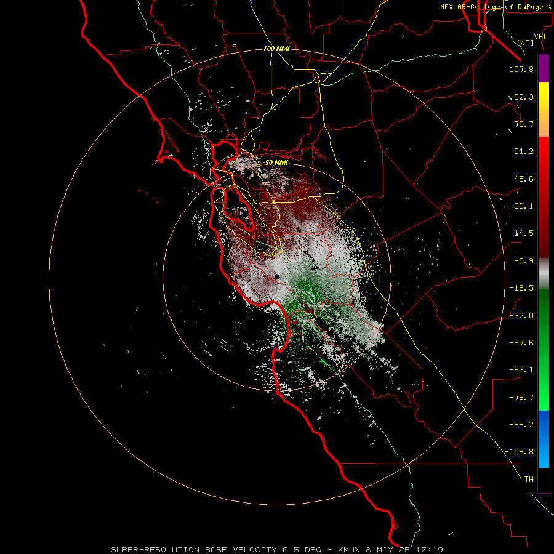Image resolution: width=554 pixels, height=554 pixels.
Task: Click the 107.8 legend value
Action: 521,69
